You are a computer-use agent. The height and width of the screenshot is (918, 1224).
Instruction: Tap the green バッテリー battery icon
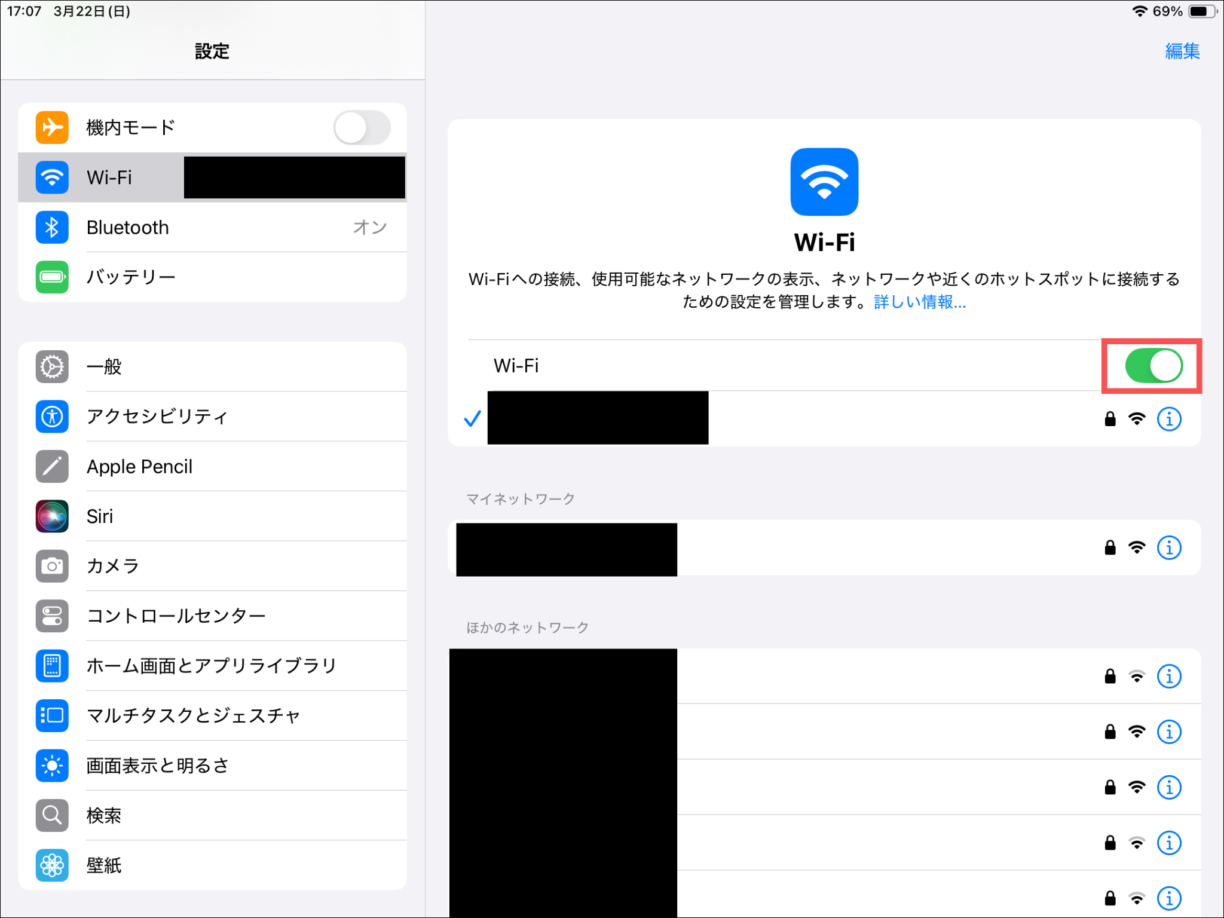click(52, 277)
